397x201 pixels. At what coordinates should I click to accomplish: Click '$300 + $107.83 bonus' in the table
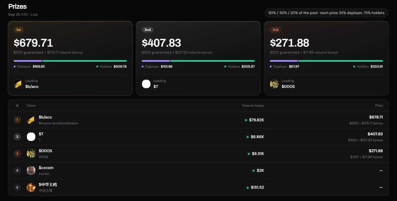[x=365, y=140]
